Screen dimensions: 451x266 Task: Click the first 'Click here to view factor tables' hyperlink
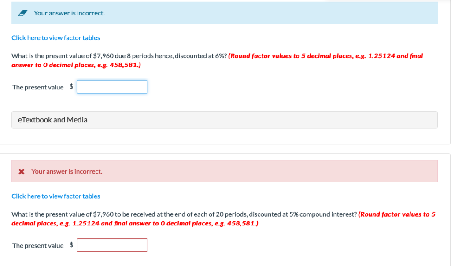tap(55, 37)
